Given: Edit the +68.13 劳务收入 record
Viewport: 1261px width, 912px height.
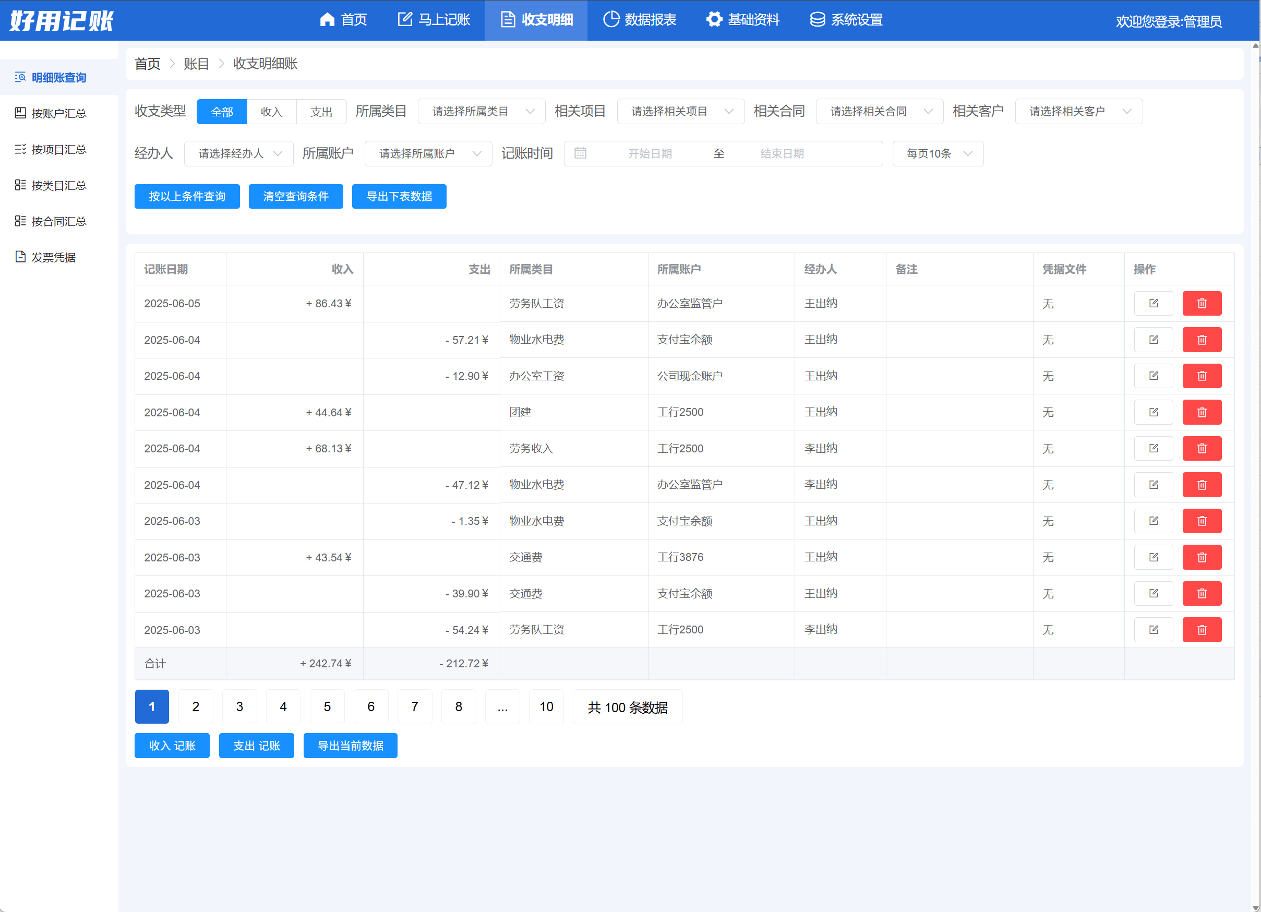Looking at the screenshot, I should pos(1153,448).
